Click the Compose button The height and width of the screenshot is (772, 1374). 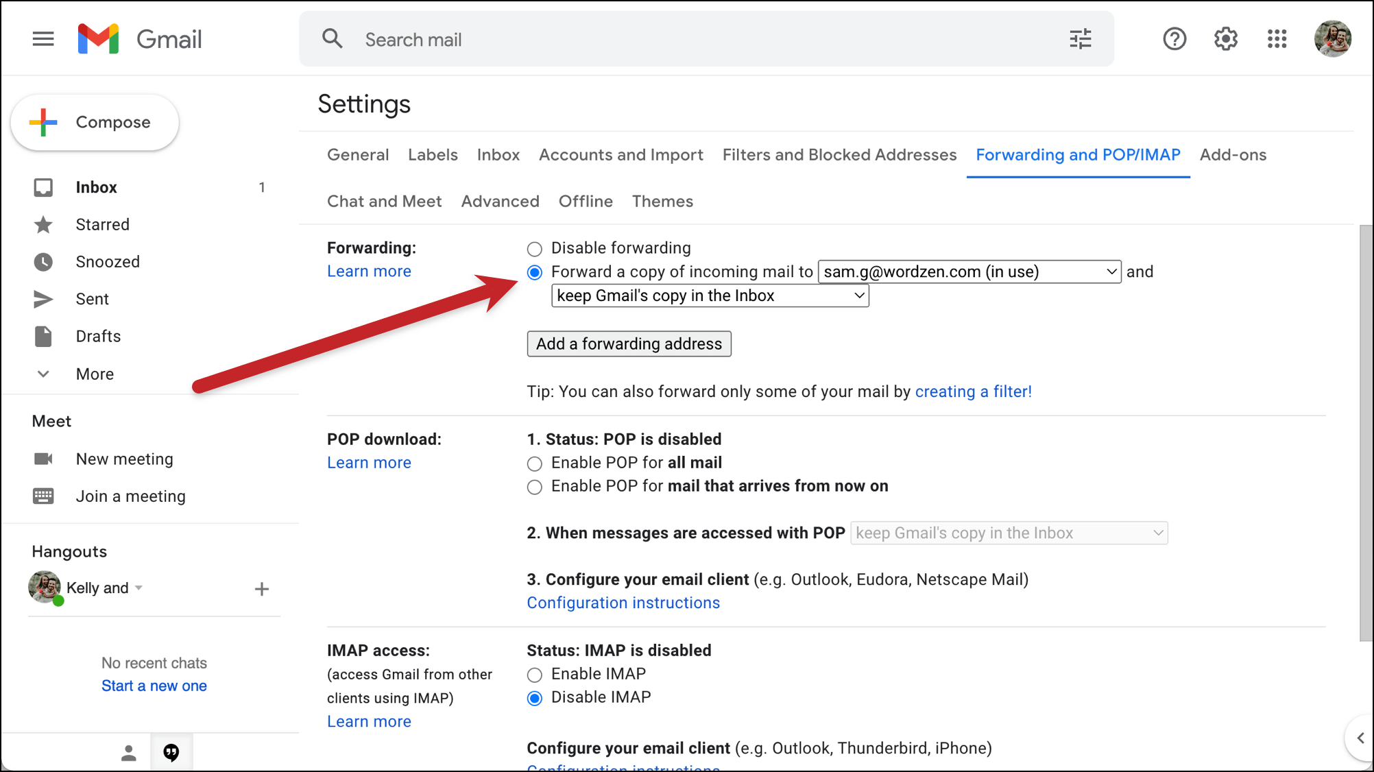(x=95, y=122)
